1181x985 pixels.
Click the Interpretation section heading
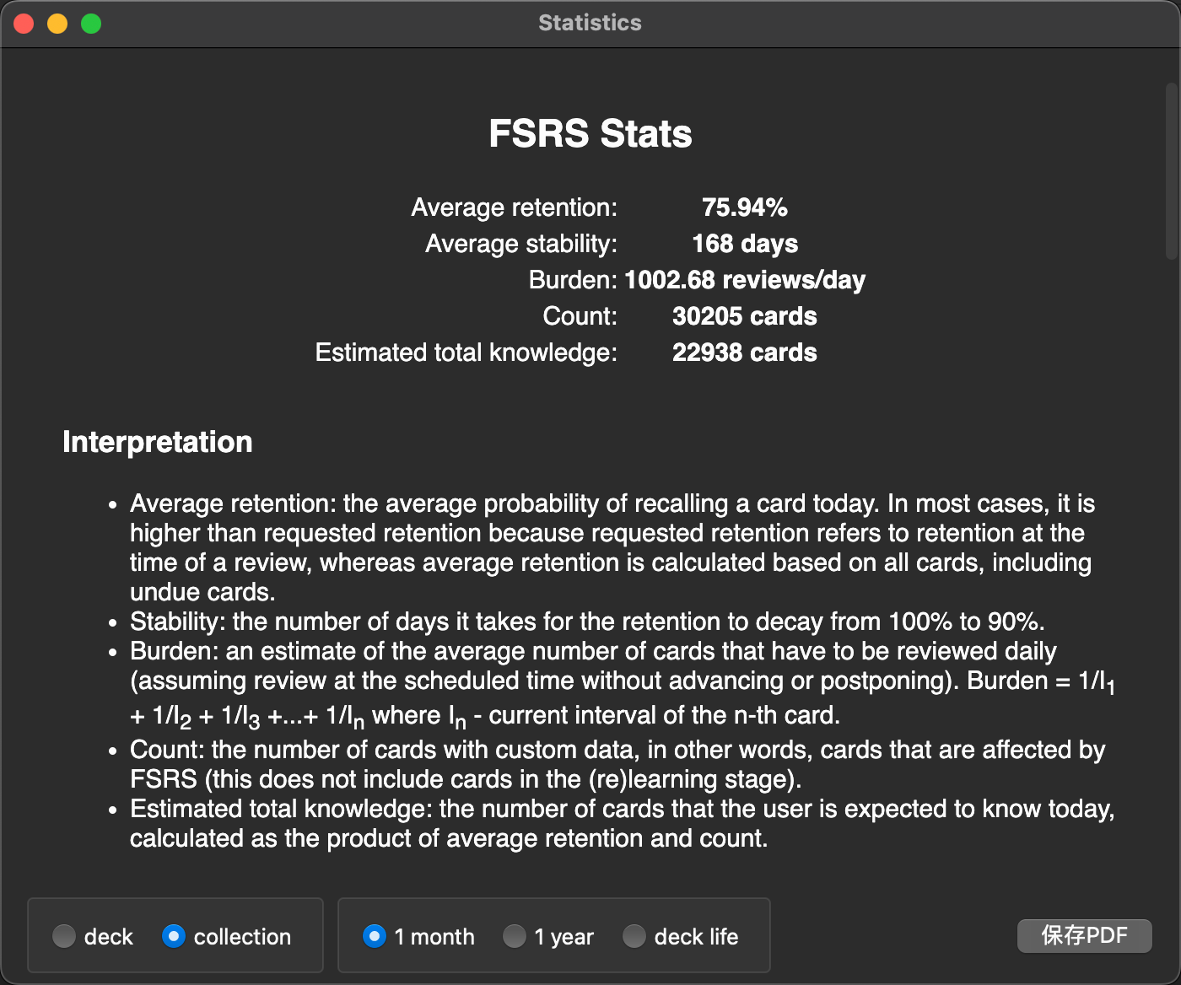point(157,442)
